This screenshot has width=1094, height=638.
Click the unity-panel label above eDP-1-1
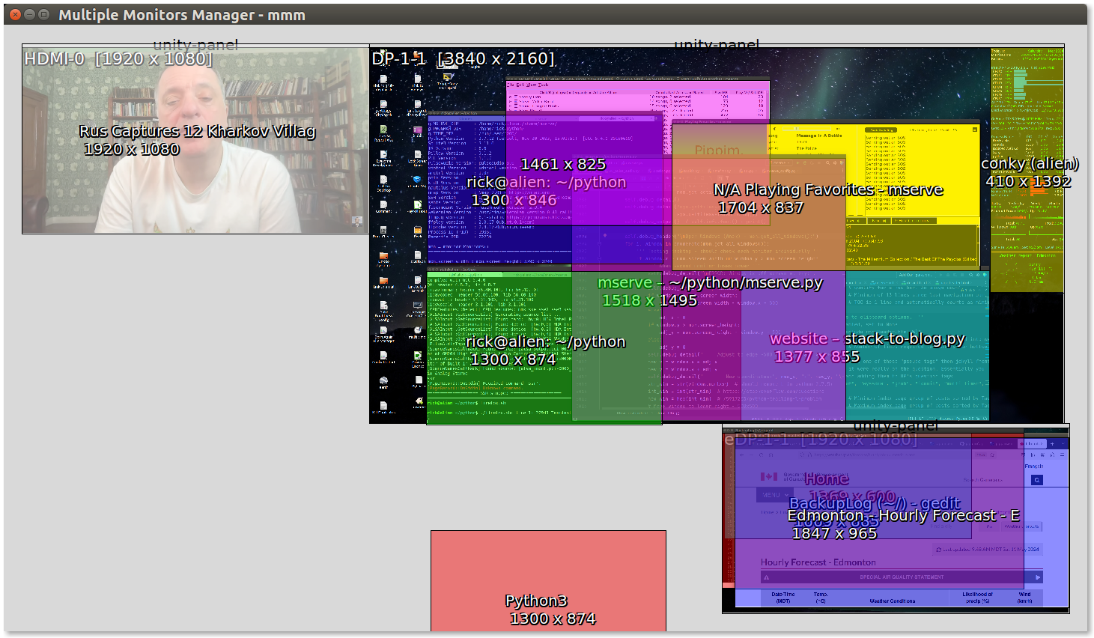(x=896, y=425)
